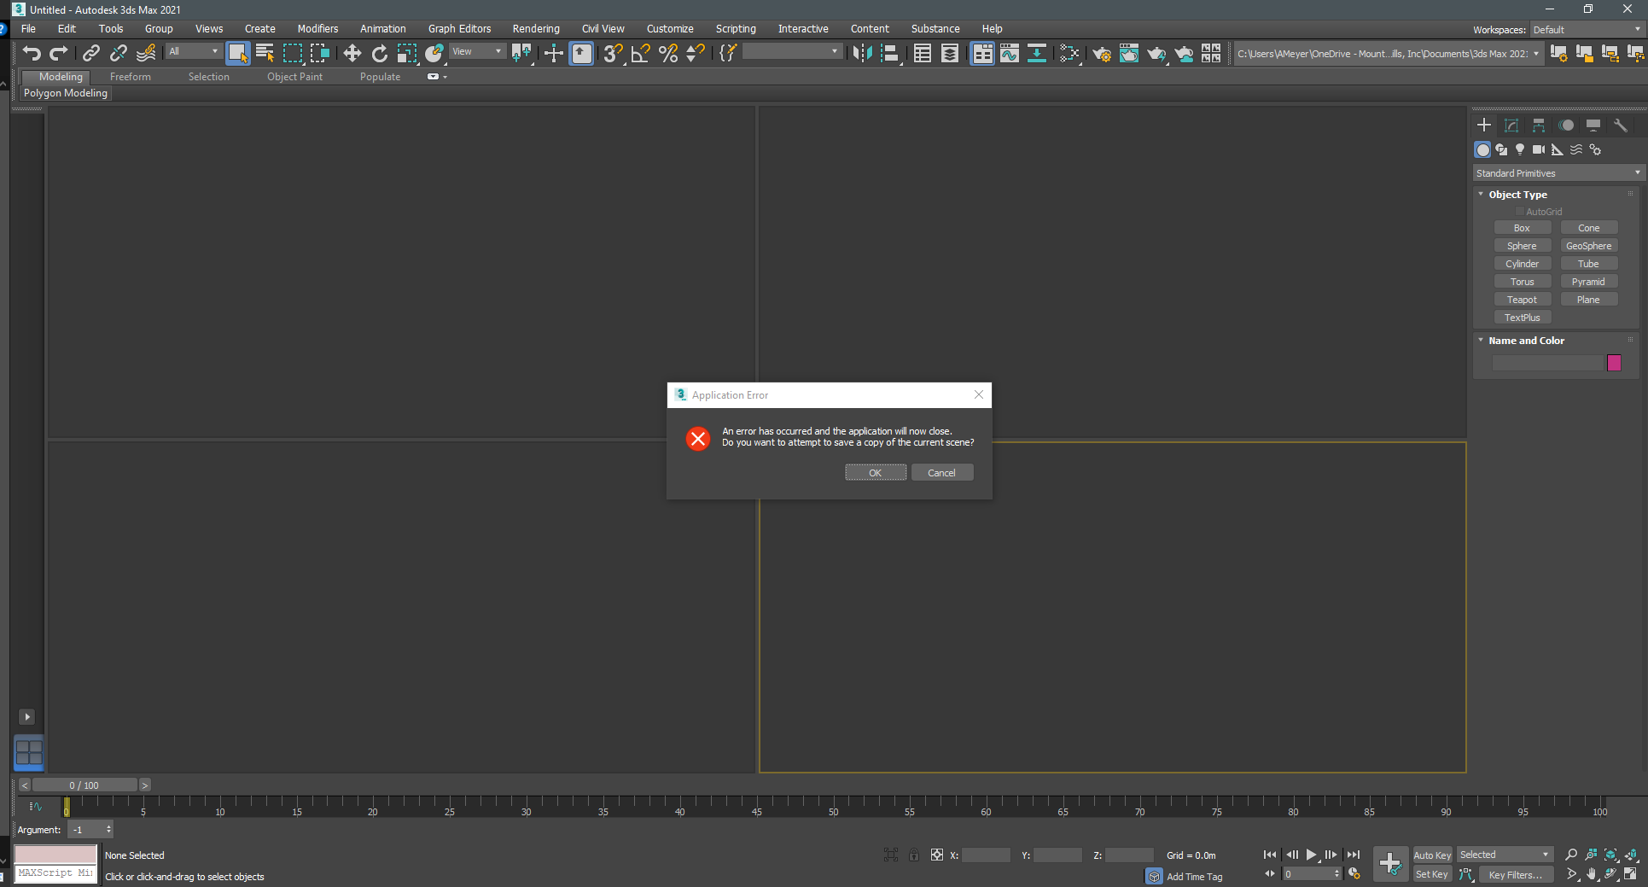Open the key mode Selected dropdown
This screenshot has height=887, width=1648.
[x=1504, y=855]
